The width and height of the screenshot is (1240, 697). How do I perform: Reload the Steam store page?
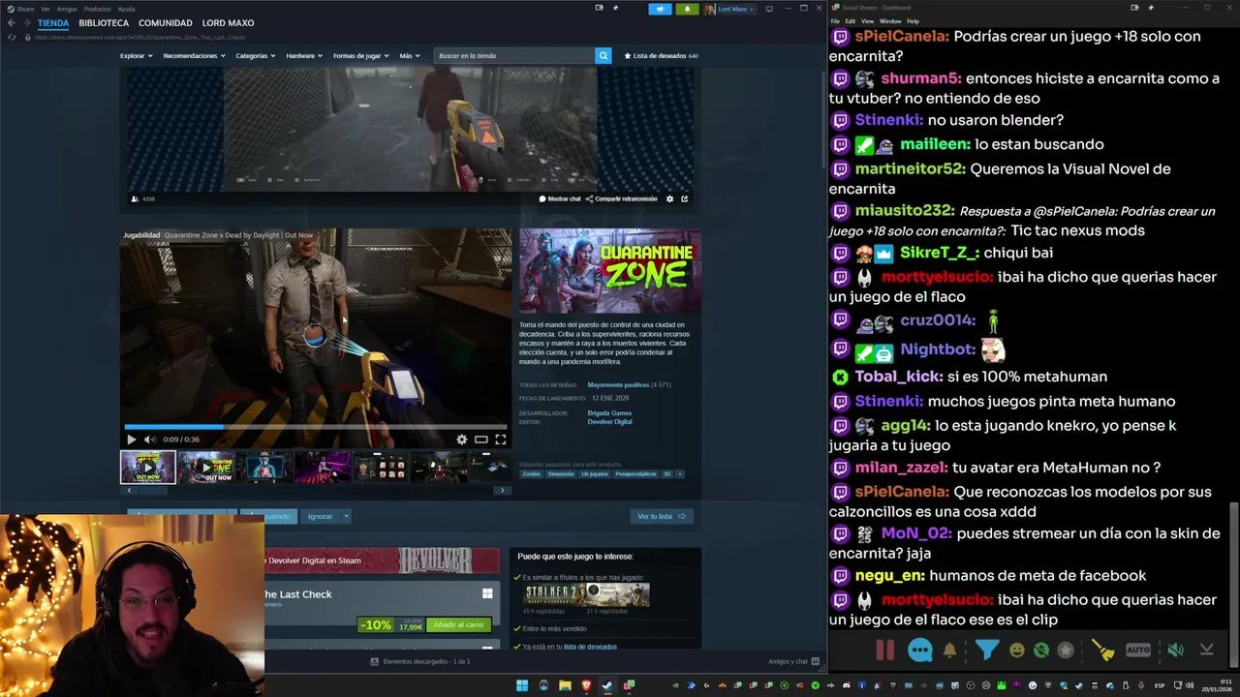(x=12, y=37)
